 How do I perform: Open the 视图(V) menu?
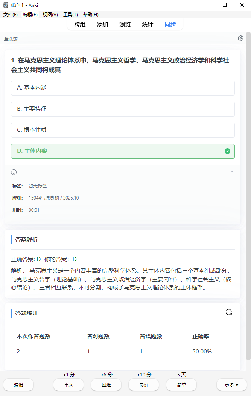tap(50, 15)
